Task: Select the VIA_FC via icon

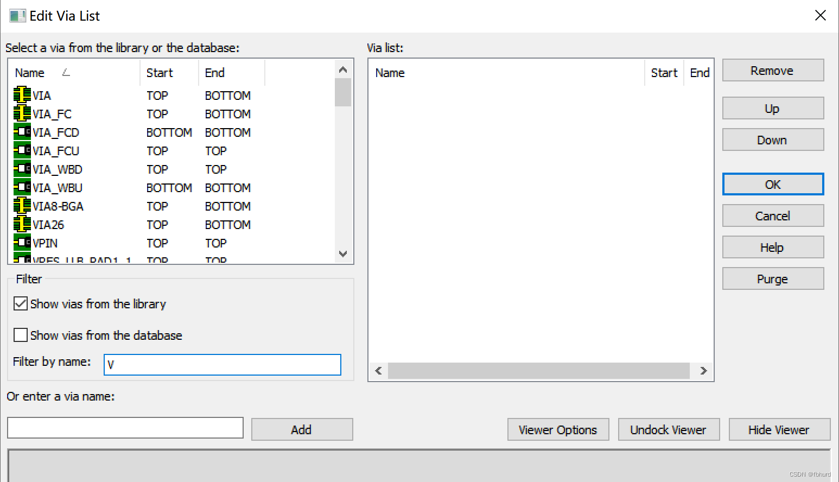Action: tap(22, 113)
